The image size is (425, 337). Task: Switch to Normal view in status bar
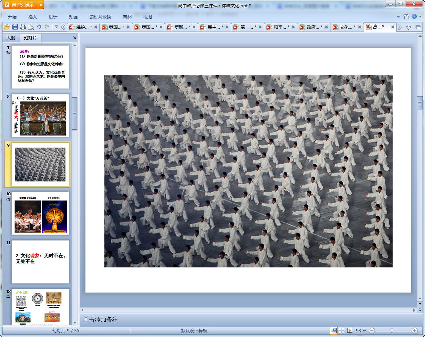pyautogui.click(x=334, y=330)
